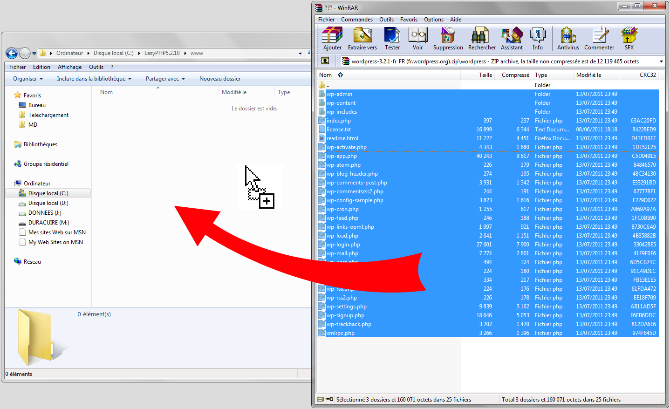Image resolution: width=670 pixels, height=409 pixels.
Task: Click the Extraire vers toolbar icon
Action: [x=362, y=38]
